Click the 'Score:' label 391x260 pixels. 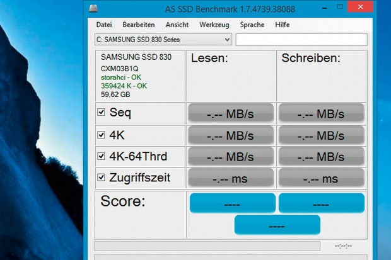tap(123, 201)
